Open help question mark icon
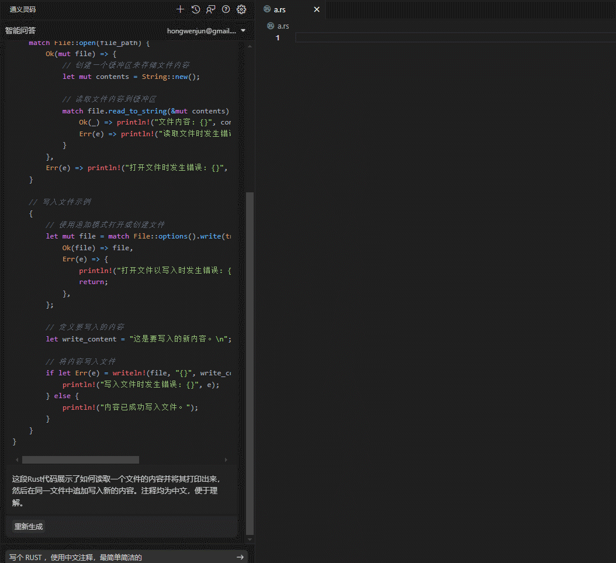The width and height of the screenshot is (616, 563). tap(226, 9)
